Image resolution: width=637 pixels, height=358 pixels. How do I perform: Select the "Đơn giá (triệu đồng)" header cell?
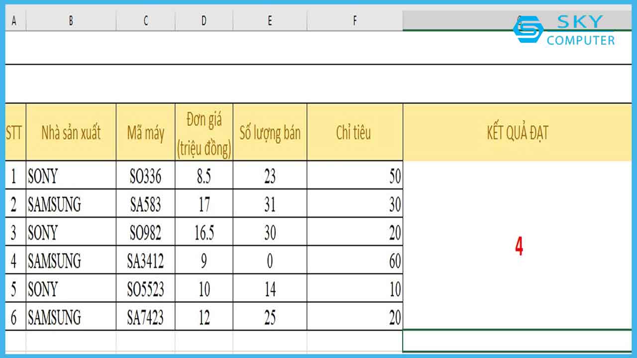pos(204,132)
